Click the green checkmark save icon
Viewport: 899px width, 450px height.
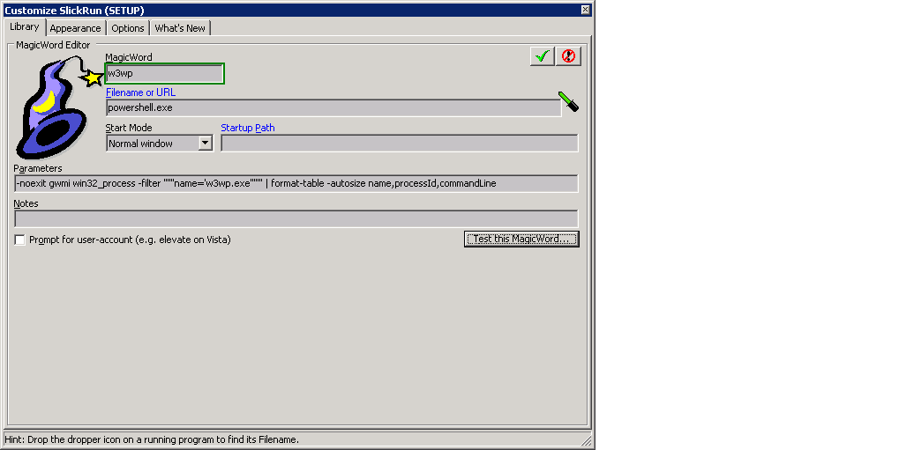coord(543,56)
